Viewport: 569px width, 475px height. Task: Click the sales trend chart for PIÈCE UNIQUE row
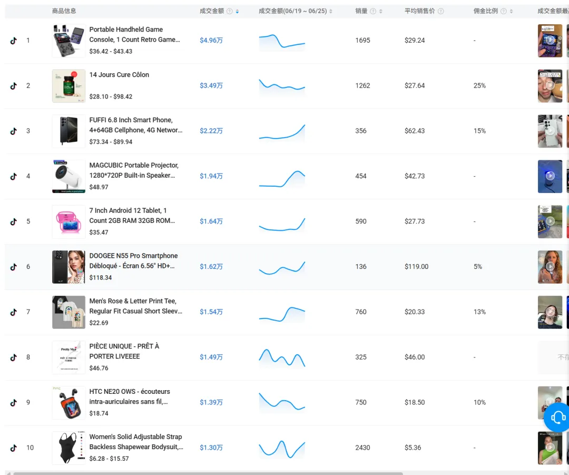(282, 357)
